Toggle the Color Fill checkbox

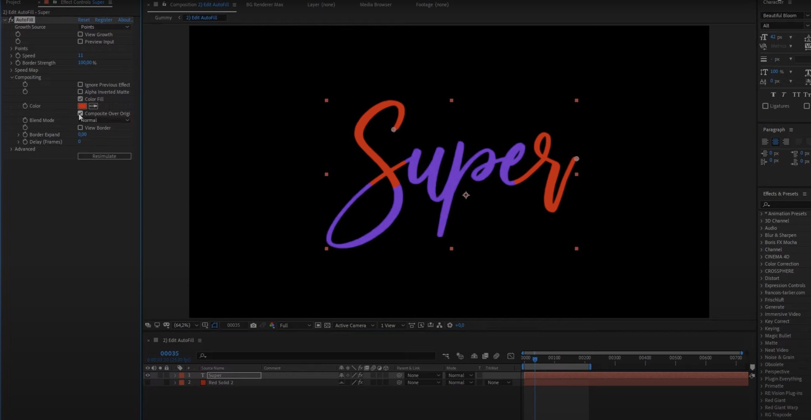point(80,99)
